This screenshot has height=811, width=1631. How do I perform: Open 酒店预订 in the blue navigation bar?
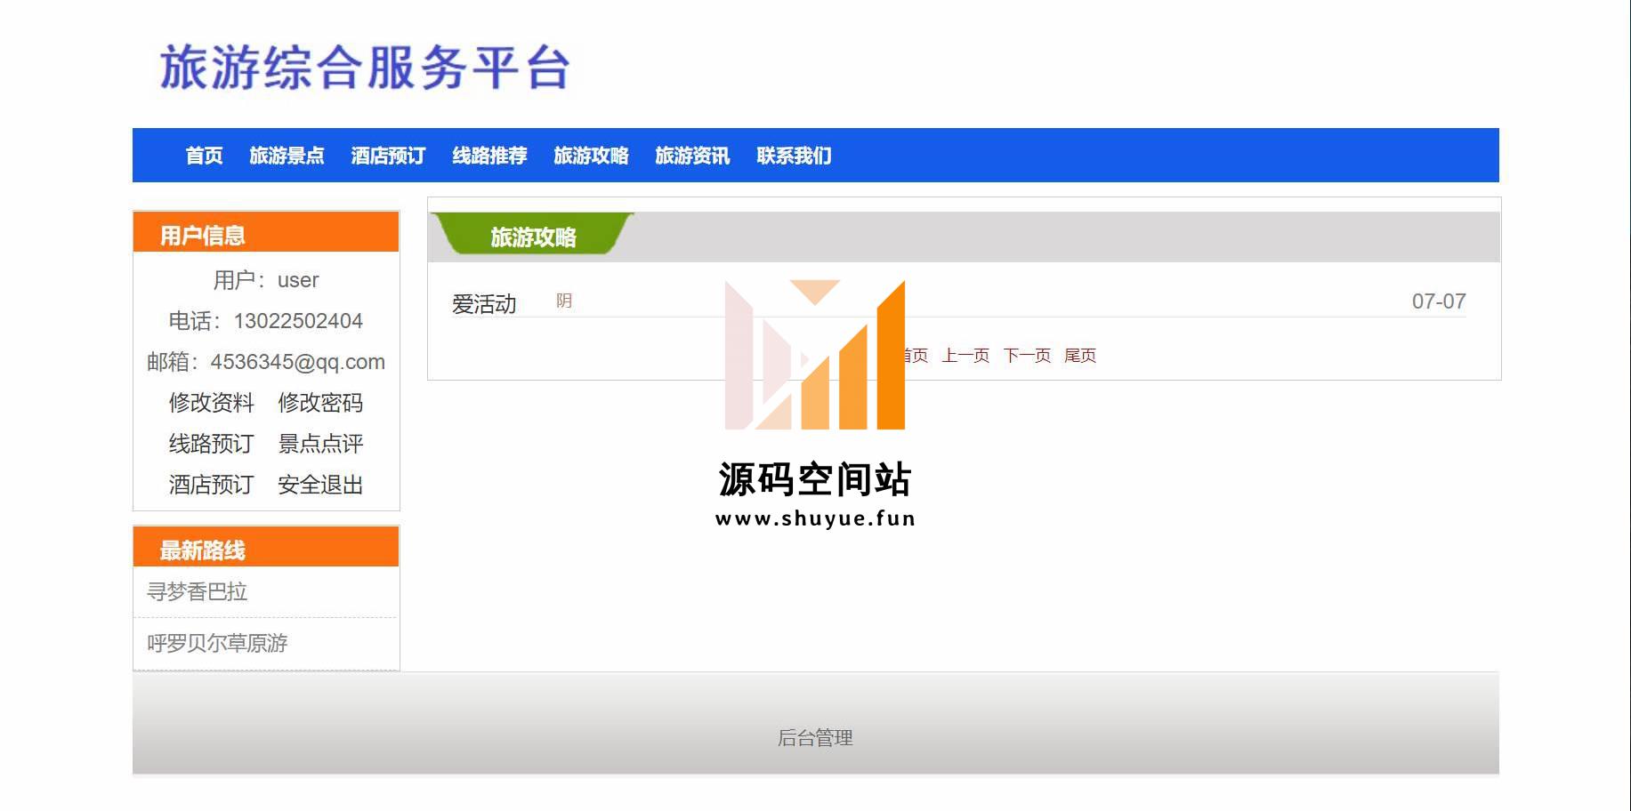pyautogui.click(x=388, y=156)
